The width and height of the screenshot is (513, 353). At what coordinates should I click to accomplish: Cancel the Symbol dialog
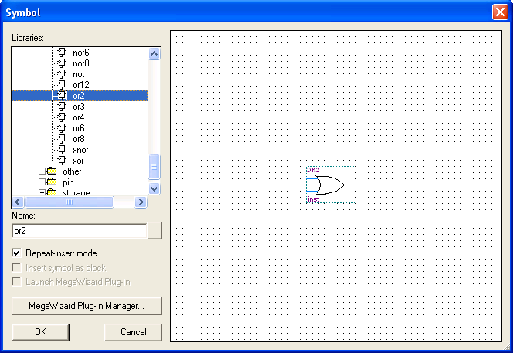(133, 331)
